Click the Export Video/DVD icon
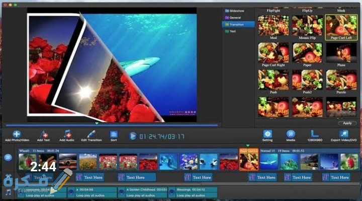Image resolution: width=362 pixels, height=201 pixels. pos(344,134)
